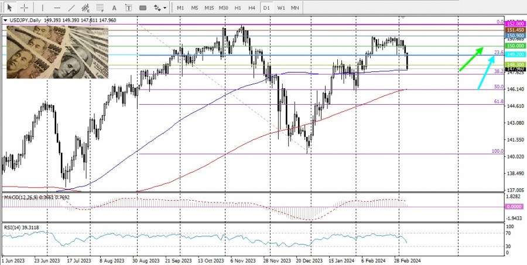Click the 148.300 olive price label
The image size is (527, 265).
pos(515,64)
